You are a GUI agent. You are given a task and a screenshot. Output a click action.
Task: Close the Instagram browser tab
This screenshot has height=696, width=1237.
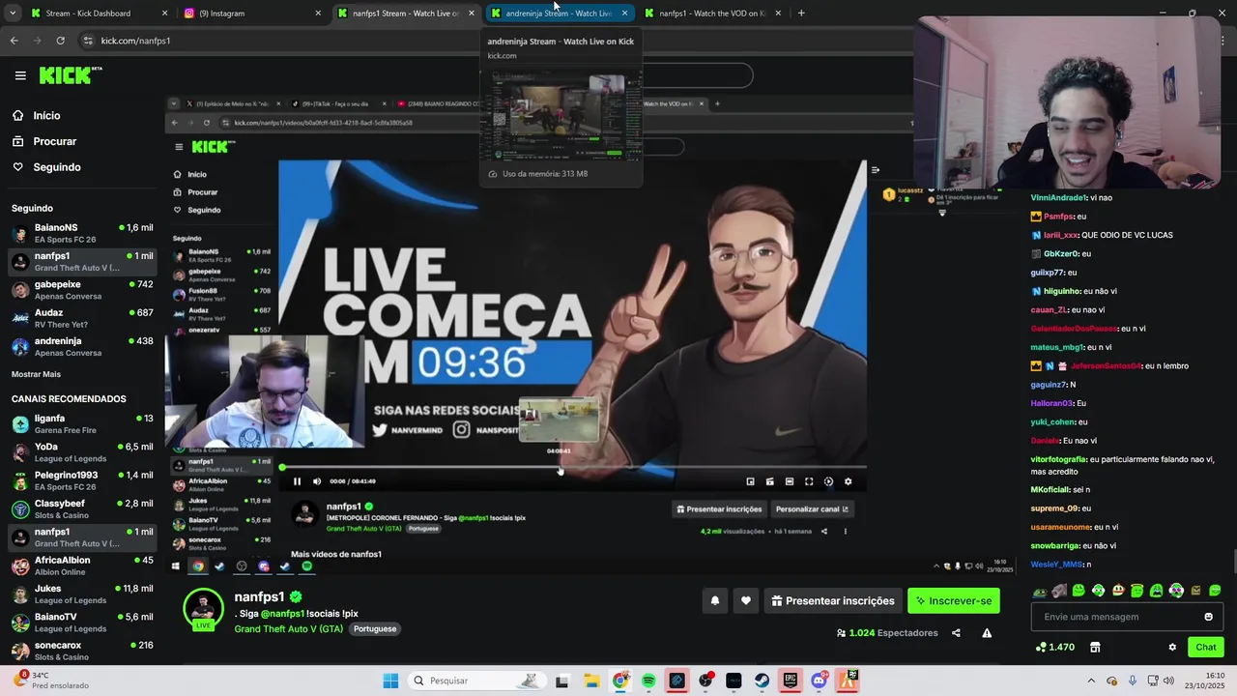coord(318,14)
